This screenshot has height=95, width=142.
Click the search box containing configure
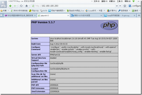tap(135, 6)
